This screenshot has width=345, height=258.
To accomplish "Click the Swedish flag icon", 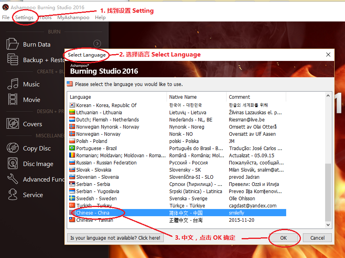I will pyautogui.click(x=72, y=198).
